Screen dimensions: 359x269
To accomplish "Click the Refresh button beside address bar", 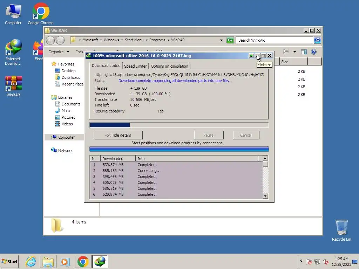I will (x=230, y=40).
